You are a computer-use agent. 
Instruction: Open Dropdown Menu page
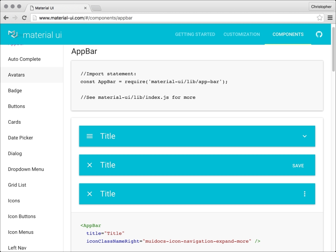(x=32, y=169)
